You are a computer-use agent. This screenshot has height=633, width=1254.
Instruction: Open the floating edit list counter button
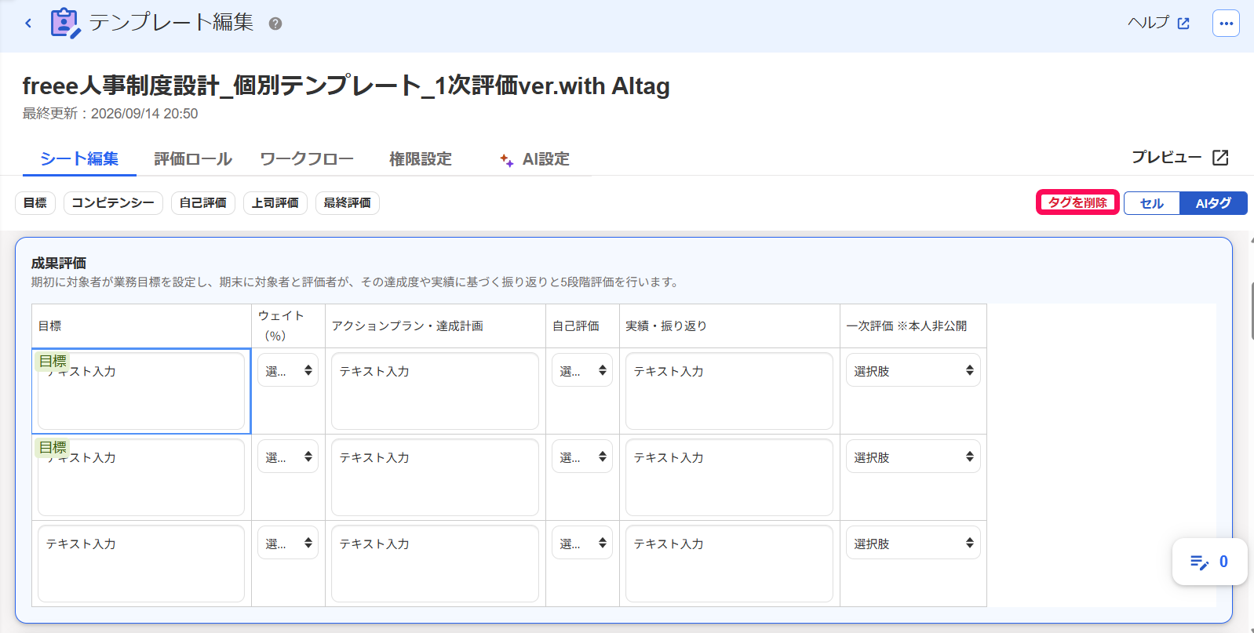(1209, 562)
